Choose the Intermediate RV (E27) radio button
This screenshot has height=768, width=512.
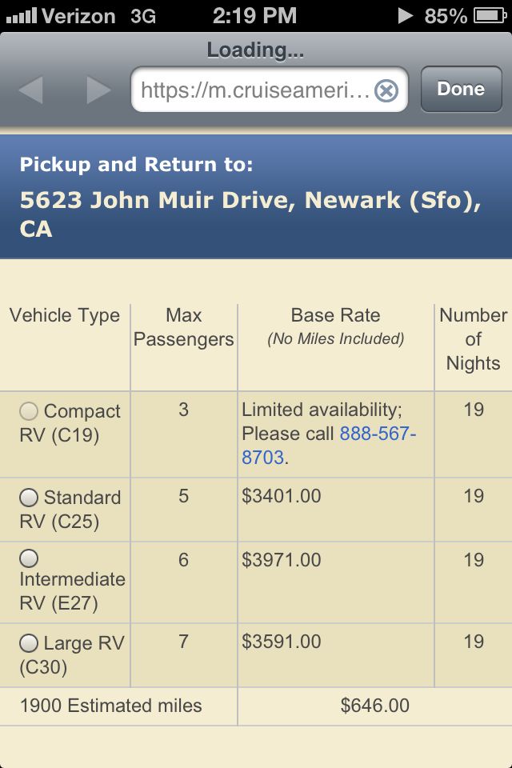(29, 558)
